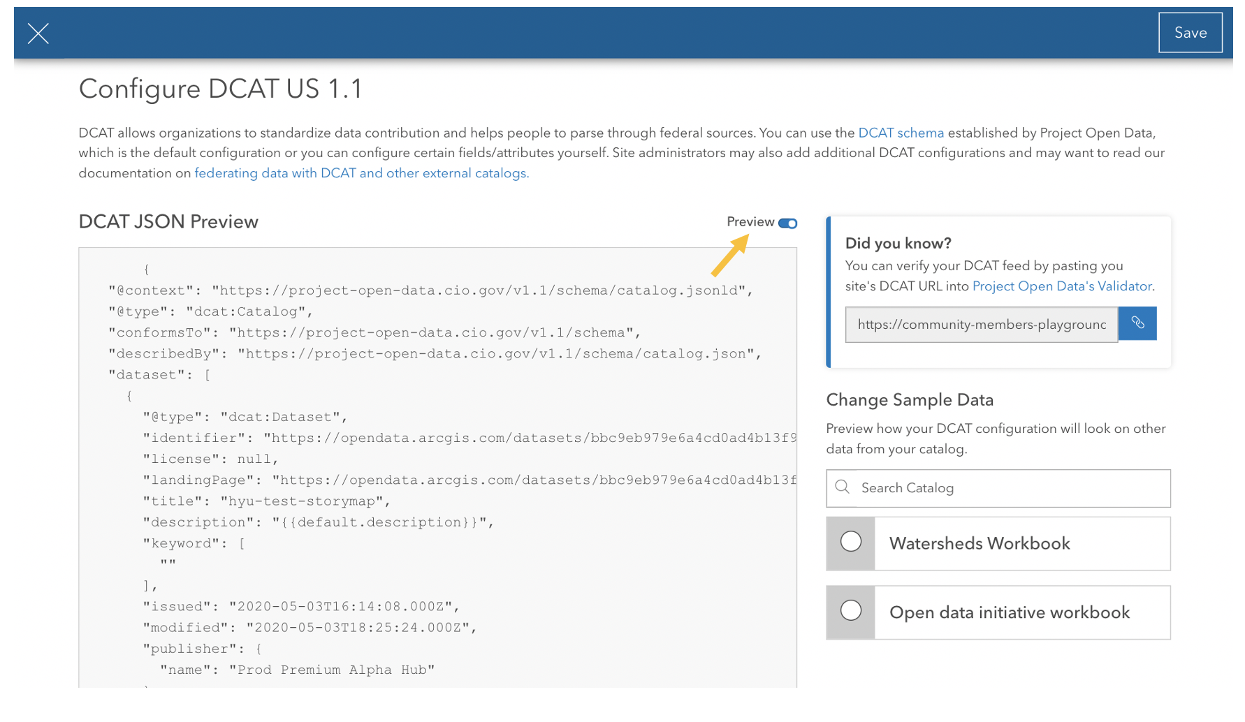The image size is (1245, 722).
Task: Focus the Search Catalog text field
Action: [1006, 488]
